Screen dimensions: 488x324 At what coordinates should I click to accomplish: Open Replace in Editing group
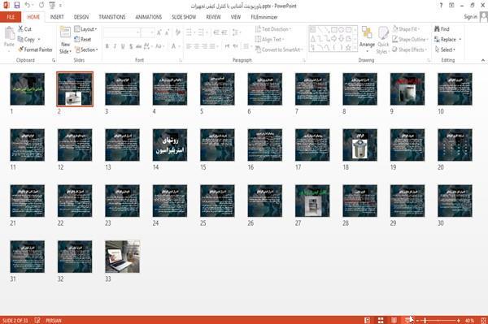pos(445,40)
